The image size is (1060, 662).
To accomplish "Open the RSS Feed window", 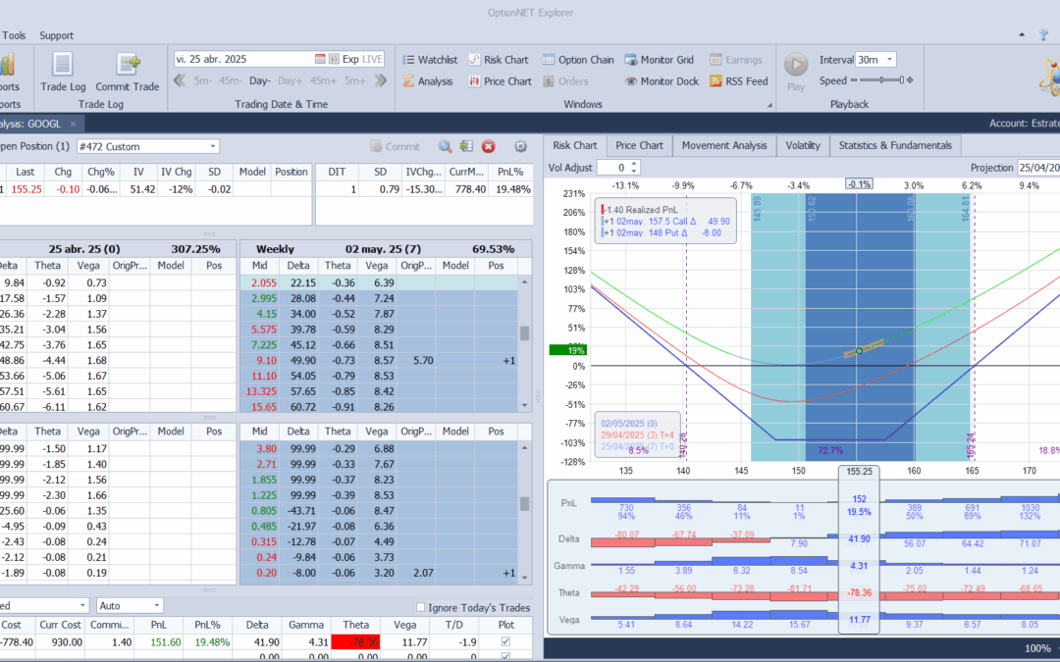I will pyautogui.click(x=739, y=81).
